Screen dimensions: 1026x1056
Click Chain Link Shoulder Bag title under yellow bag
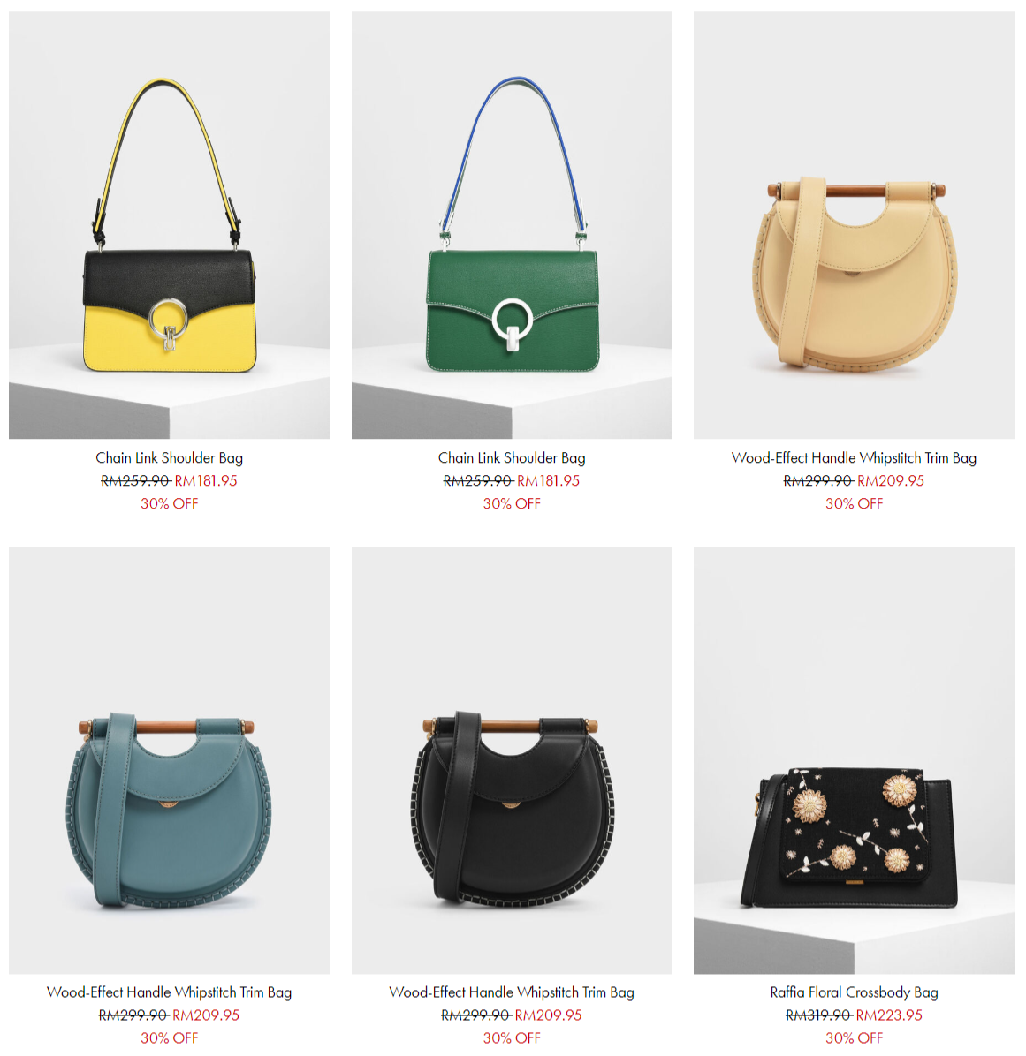click(x=169, y=458)
